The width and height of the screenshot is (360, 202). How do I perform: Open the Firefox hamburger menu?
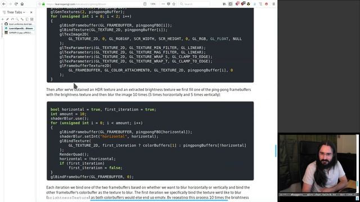[x=274, y=4]
